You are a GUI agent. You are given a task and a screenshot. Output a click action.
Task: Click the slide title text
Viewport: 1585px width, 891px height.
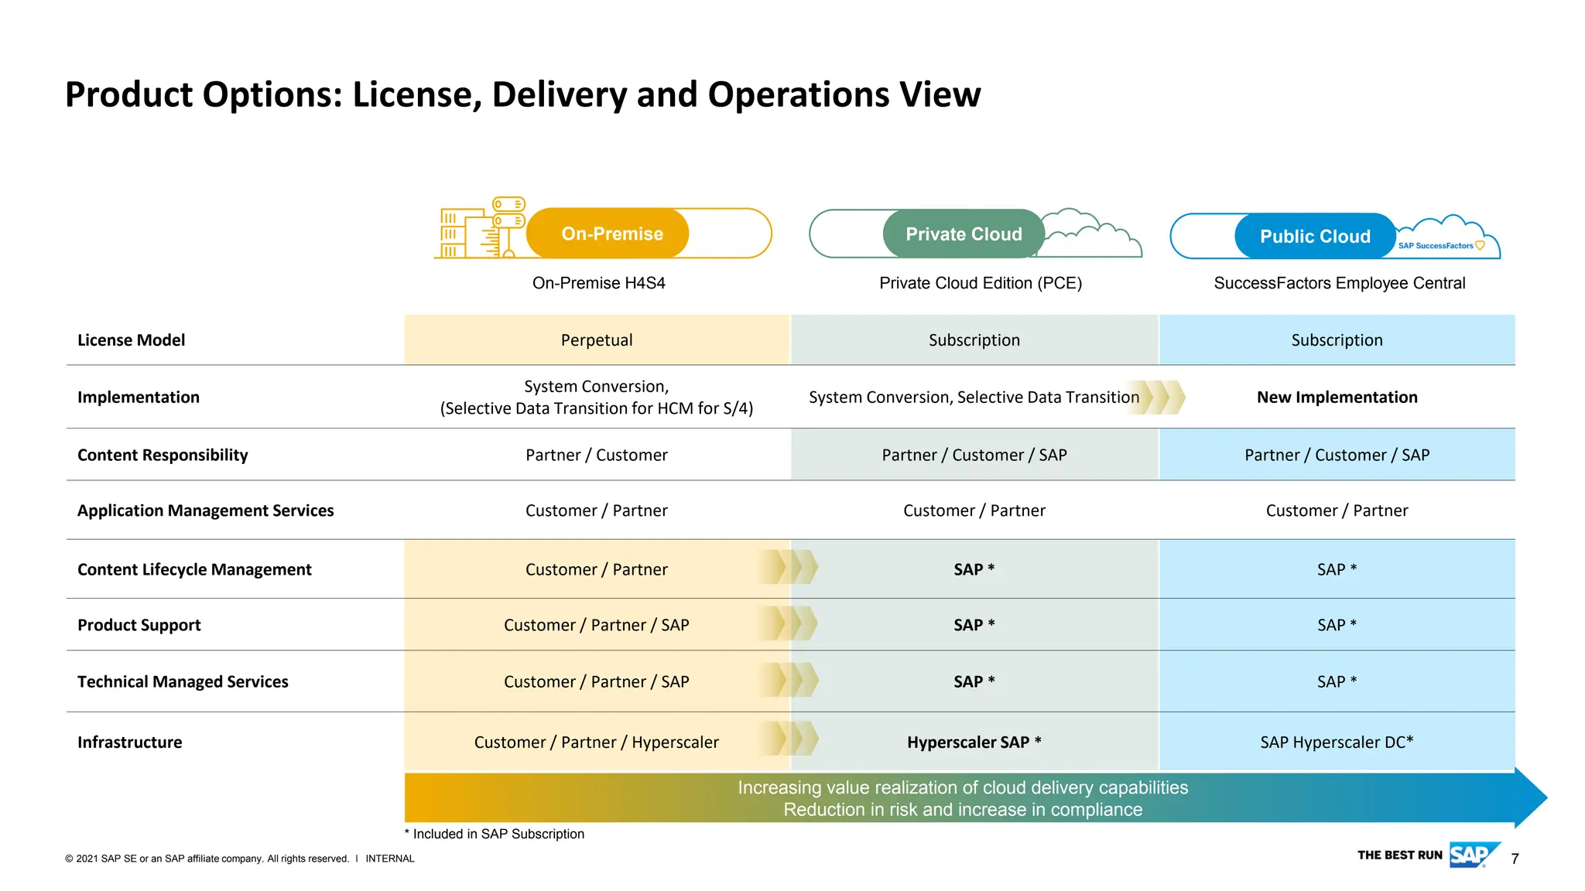click(x=522, y=94)
